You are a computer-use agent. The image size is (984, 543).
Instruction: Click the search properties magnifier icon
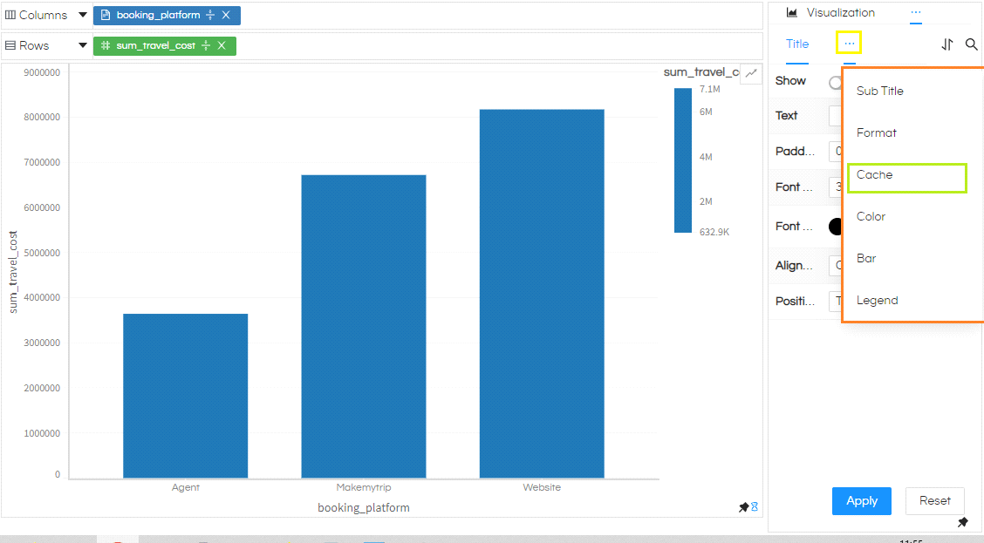tap(972, 44)
